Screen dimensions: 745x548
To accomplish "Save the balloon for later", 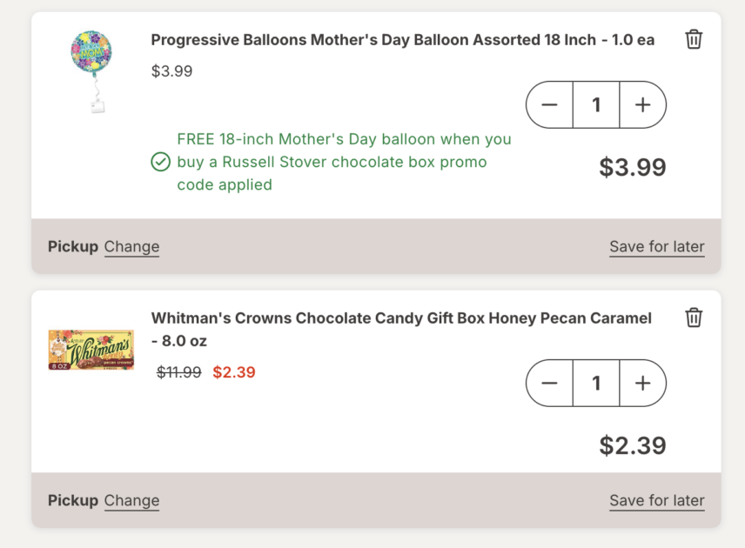I will pos(656,247).
